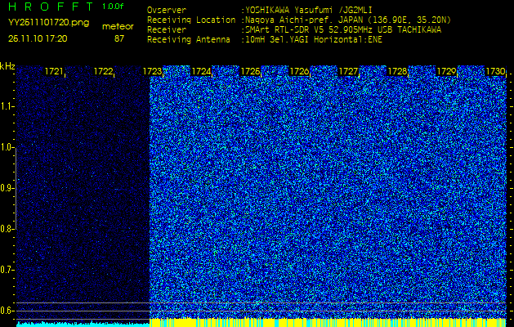Click the 1727 time marker
Viewport: 514px width, 327px height.
[x=348, y=72]
